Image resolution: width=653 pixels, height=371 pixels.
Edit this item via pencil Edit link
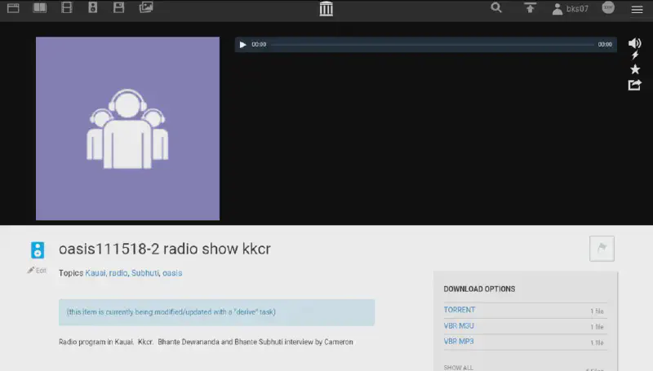[37, 271]
